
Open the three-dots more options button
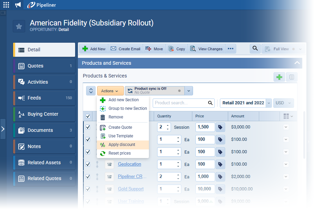[x=231, y=49]
